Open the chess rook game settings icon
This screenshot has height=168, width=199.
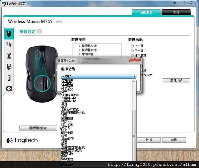9,56
